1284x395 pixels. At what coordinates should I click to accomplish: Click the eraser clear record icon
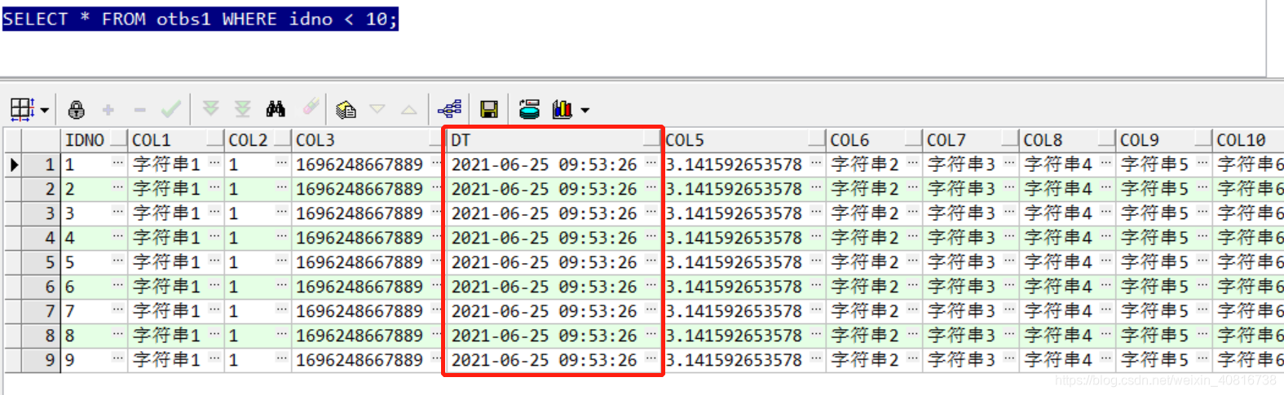click(311, 108)
